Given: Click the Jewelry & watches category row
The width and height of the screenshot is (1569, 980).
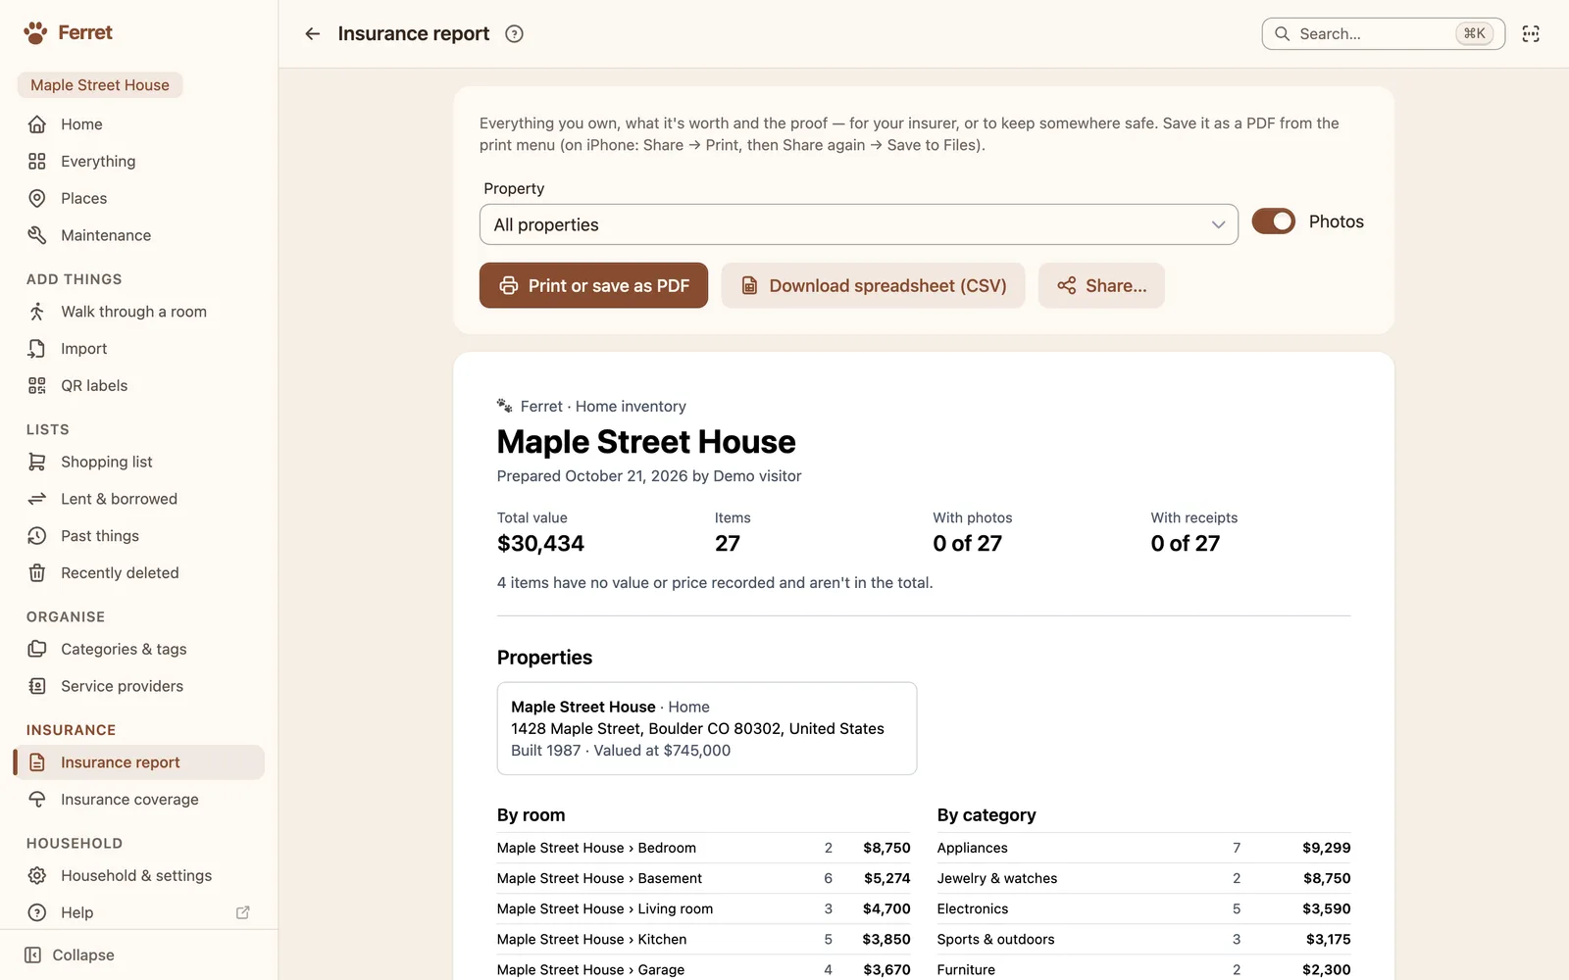Looking at the screenshot, I should [x=1143, y=878].
